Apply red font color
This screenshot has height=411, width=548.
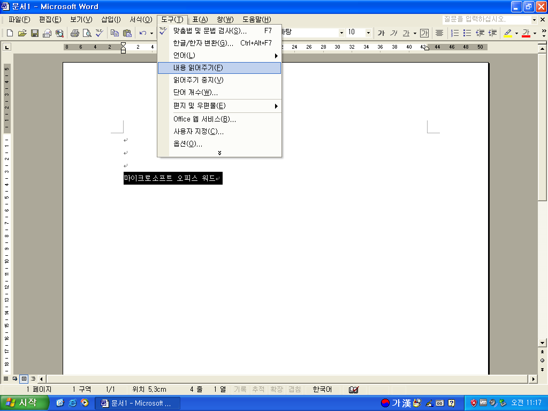click(526, 33)
